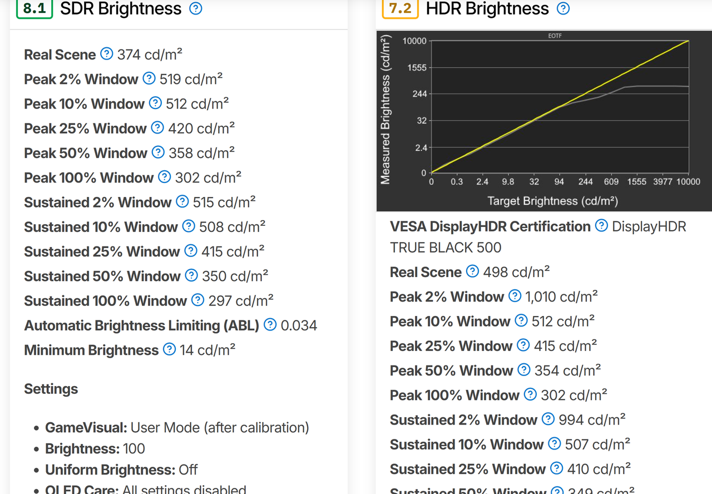Click help icon next to SDR Brightness heading
This screenshot has width=712, height=494.
click(x=196, y=8)
